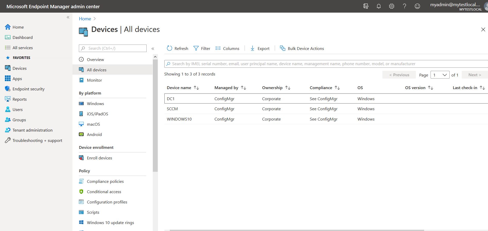Click the Refresh toolbar icon

169,48
